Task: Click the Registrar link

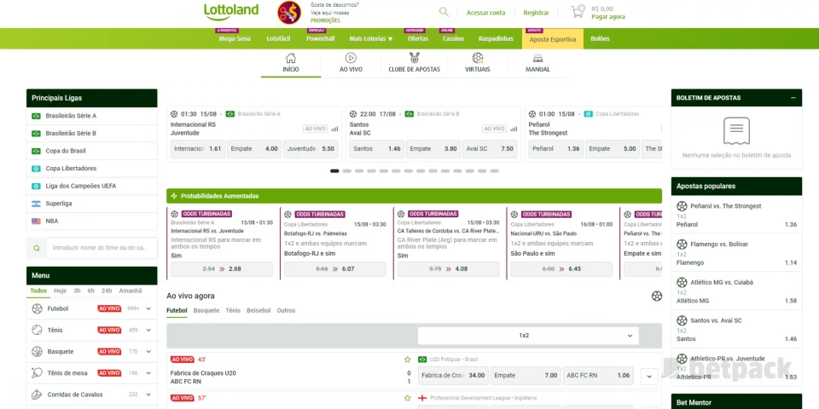Action: point(536,13)
